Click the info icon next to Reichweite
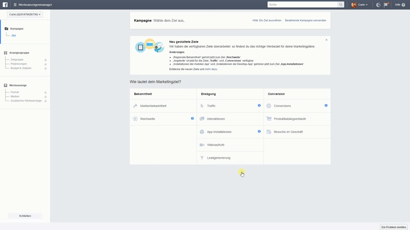Viewport: 410px width, 230px height. pos(193,118)
